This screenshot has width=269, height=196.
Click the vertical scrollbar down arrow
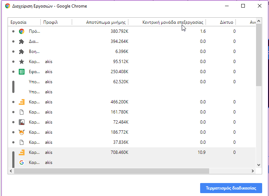[259, 165]
